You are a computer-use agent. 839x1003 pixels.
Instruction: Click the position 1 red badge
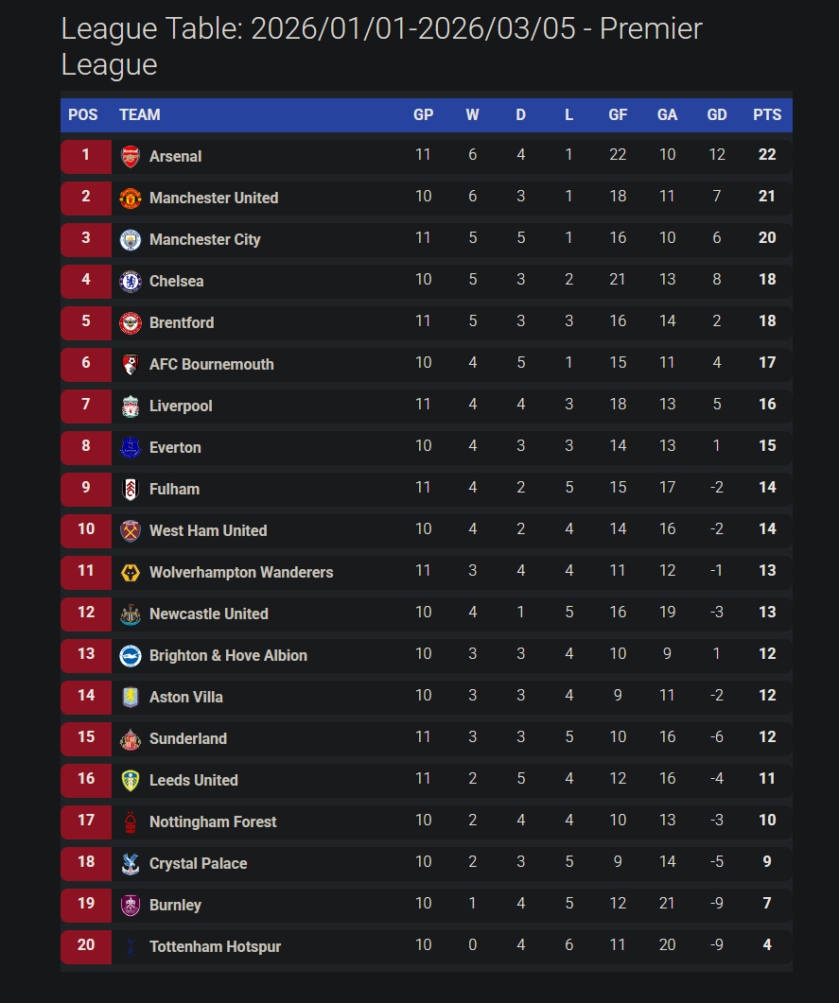click(86, 155)
